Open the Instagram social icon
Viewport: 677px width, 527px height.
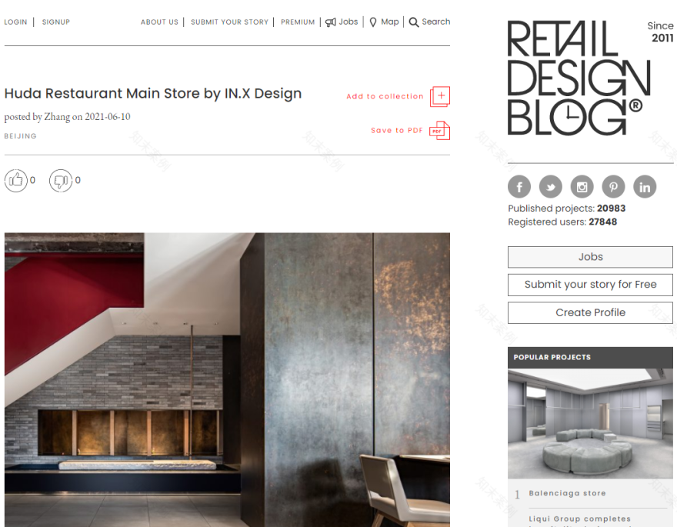tap(582, 186)
